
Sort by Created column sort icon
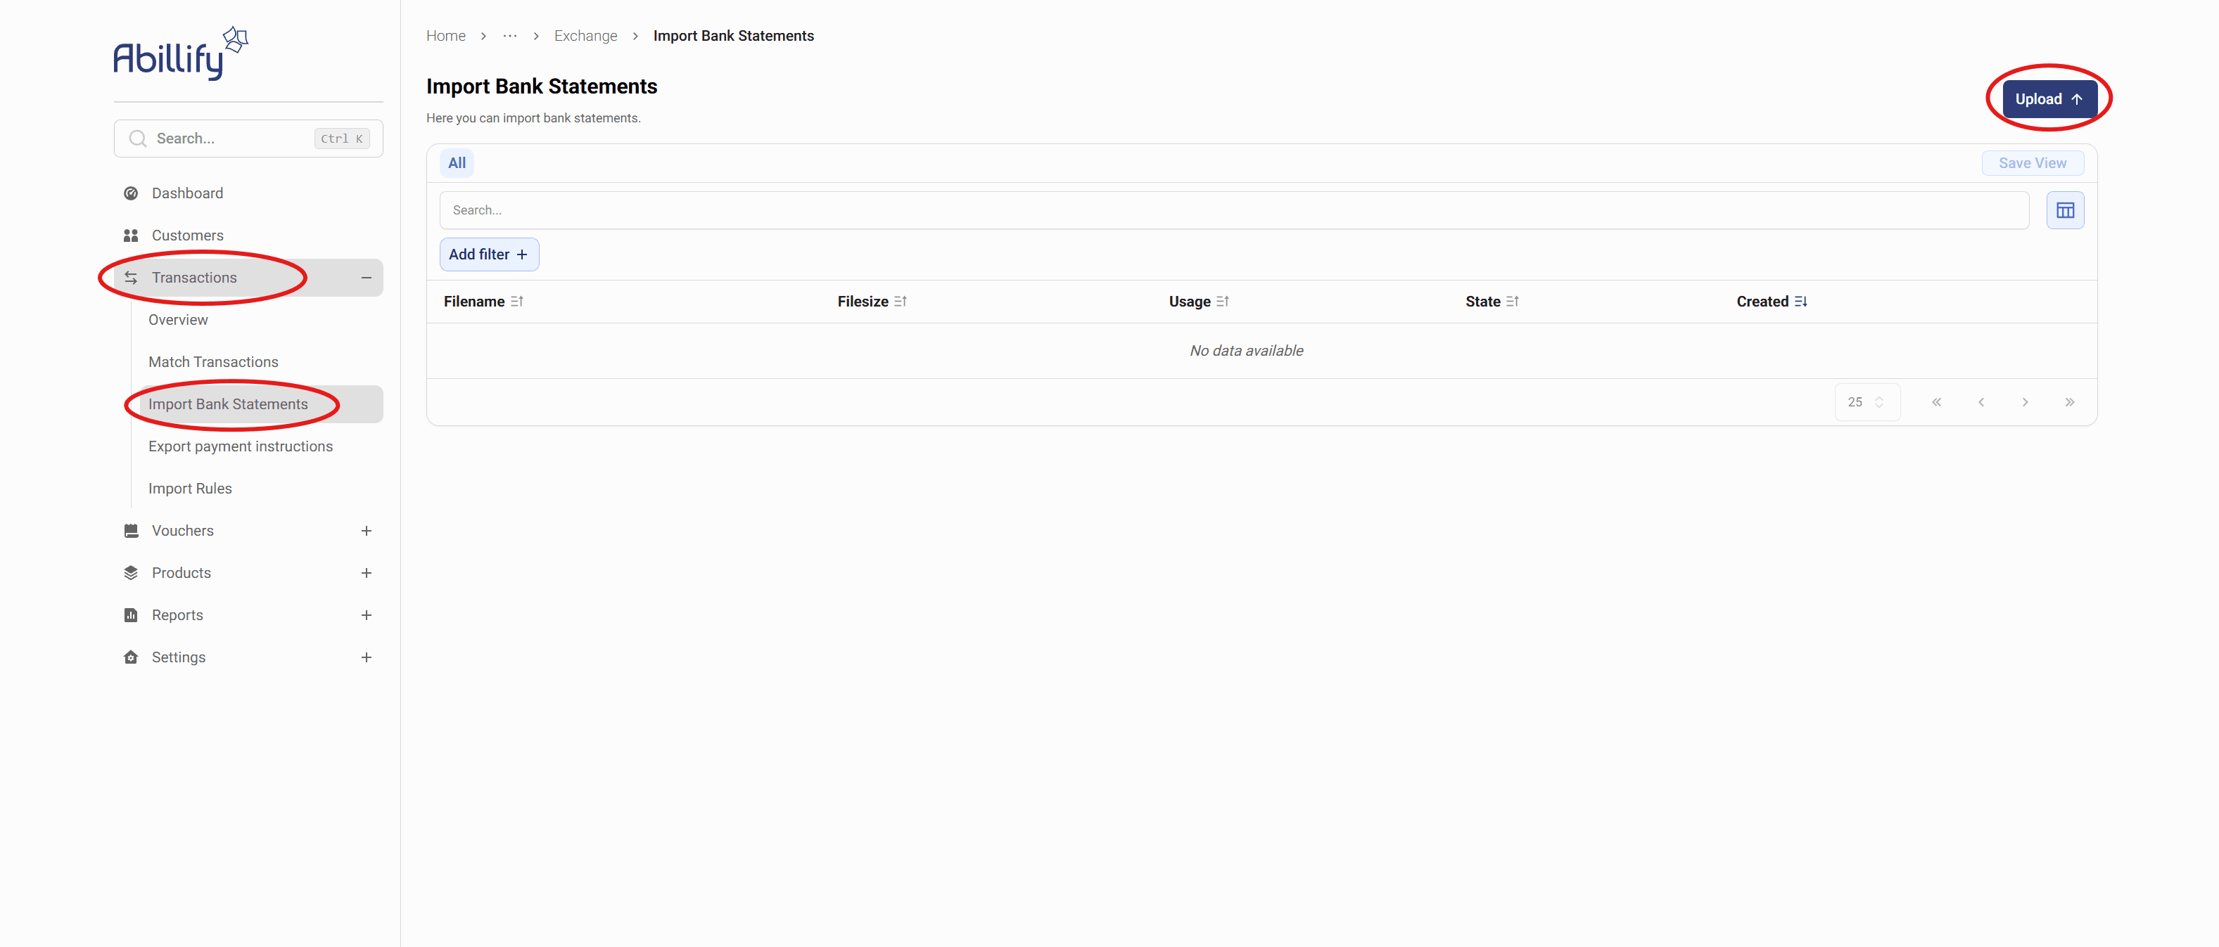point(1800,302)
